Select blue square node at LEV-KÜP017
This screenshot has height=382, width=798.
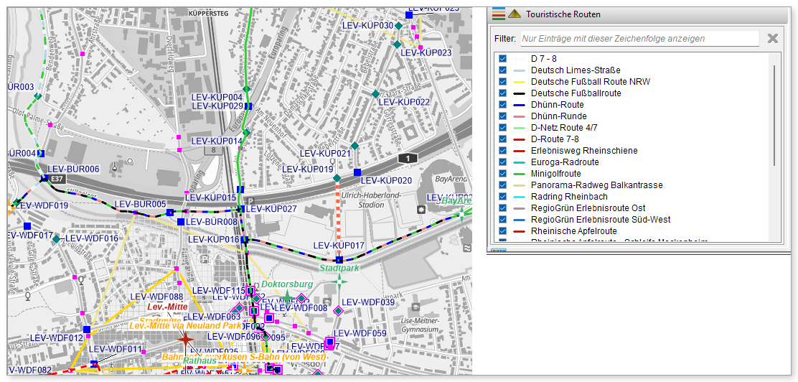tap(339, 260)
